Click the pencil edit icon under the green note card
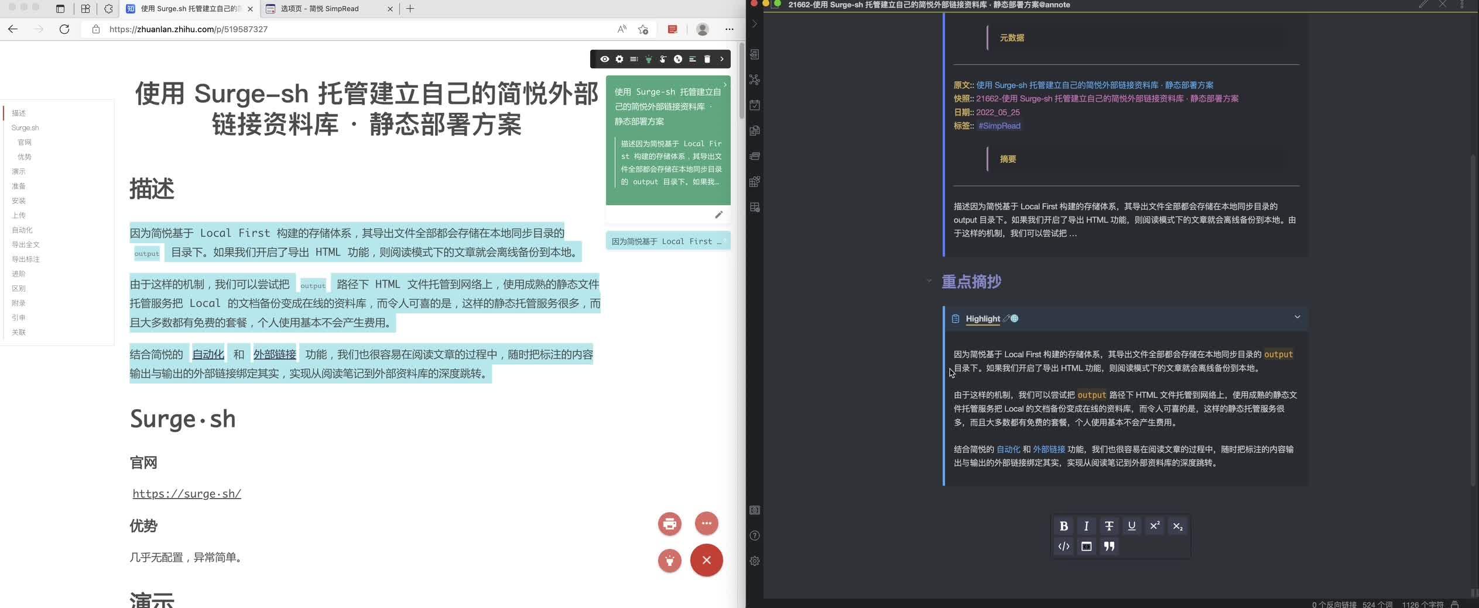 coord(718,215)
